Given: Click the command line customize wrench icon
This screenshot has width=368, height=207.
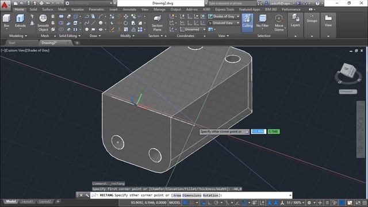Looking at the screenshot, I should coord(87,195).
